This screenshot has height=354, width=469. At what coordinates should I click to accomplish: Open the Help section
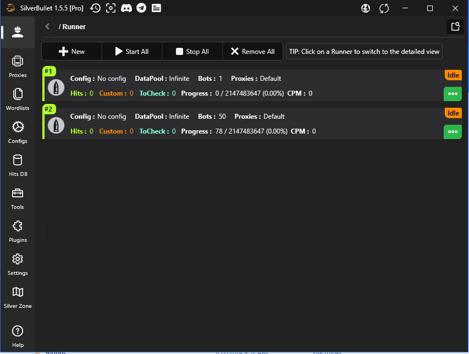click(x=18, y=336)
